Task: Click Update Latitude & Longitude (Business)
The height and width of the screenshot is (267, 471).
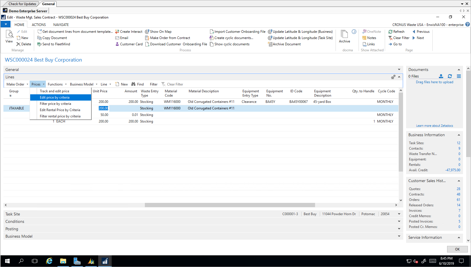Action: pos(300,32)
